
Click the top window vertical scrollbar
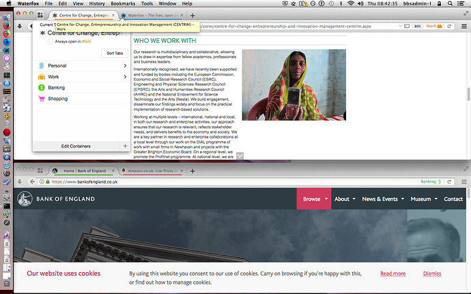pos(468,94)
